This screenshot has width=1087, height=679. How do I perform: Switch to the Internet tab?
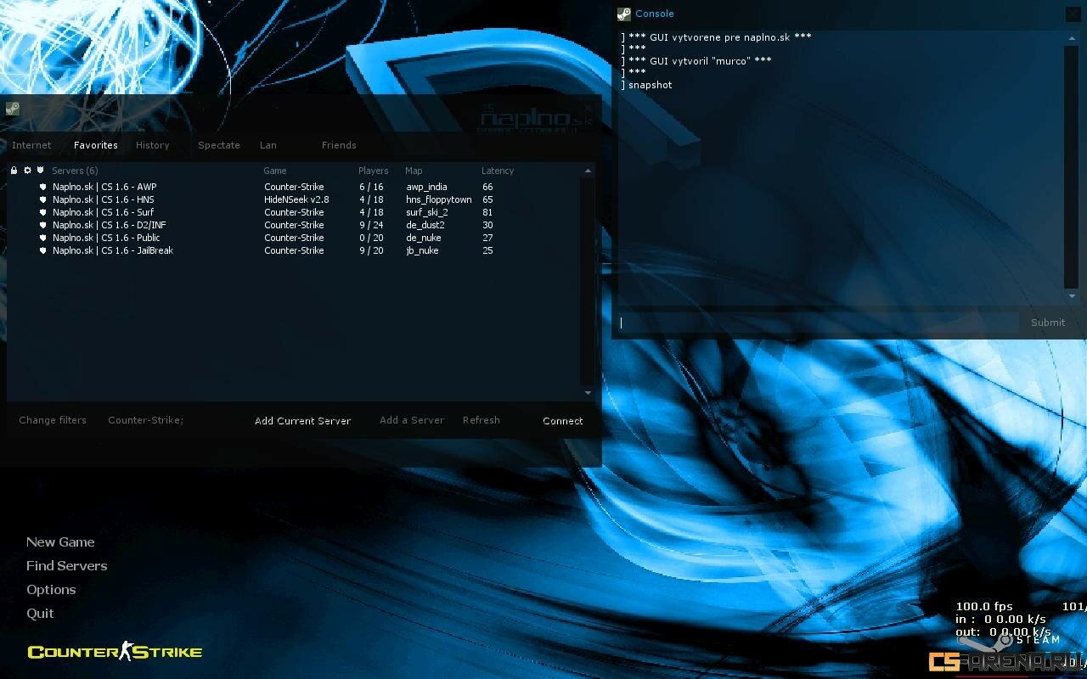(31, 145)
